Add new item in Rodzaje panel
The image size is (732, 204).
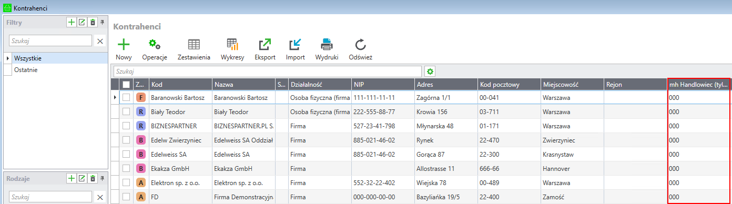click(x=71, y=178)
